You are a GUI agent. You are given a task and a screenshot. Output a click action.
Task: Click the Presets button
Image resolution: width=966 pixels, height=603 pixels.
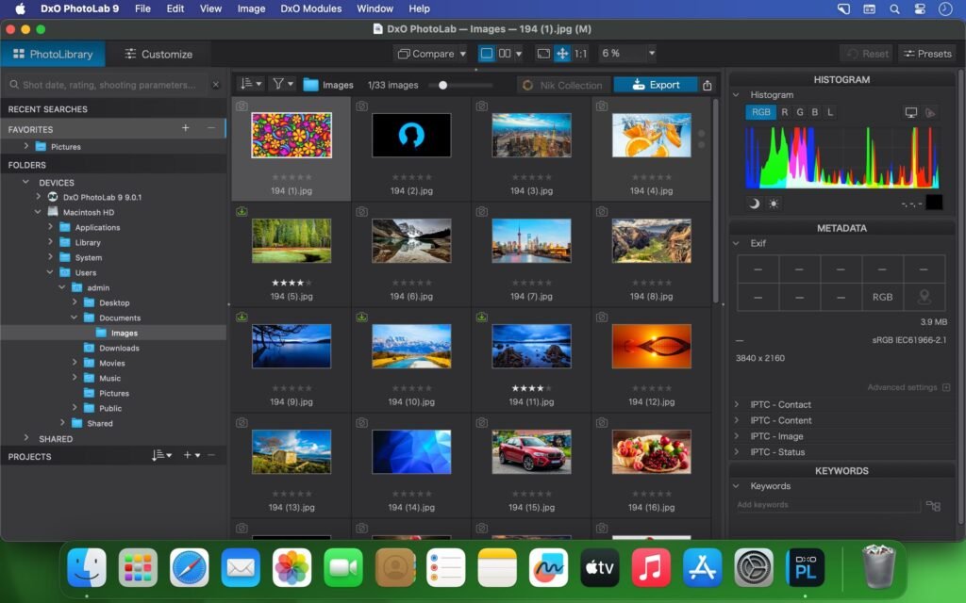(x=926, y=53)
